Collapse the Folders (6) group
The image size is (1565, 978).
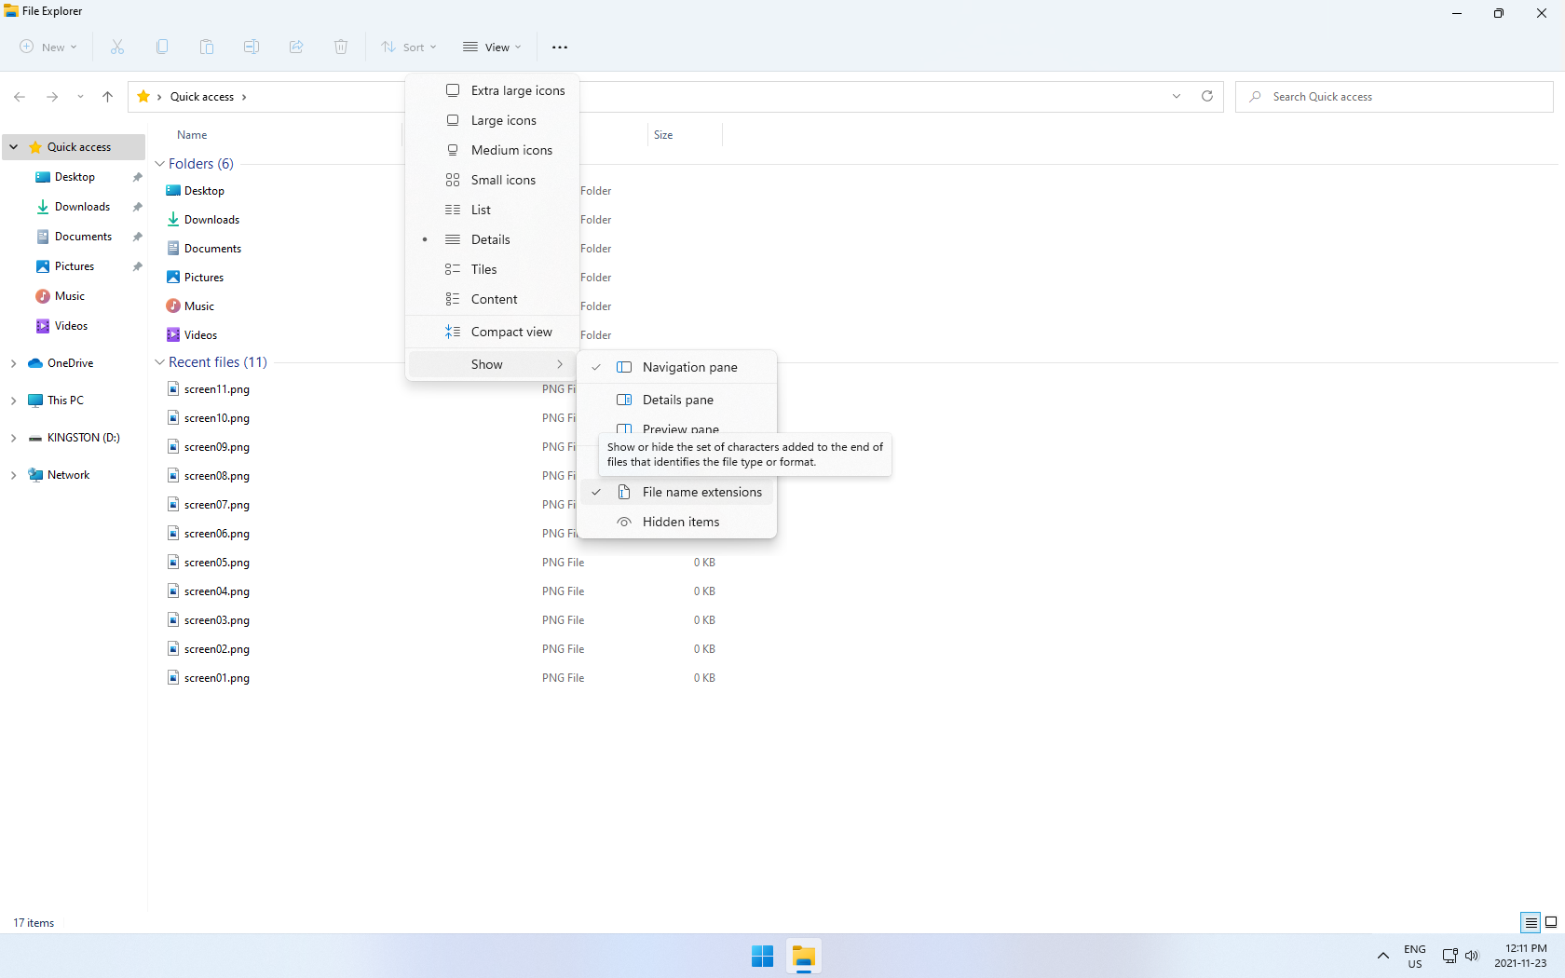pos(160,164)
